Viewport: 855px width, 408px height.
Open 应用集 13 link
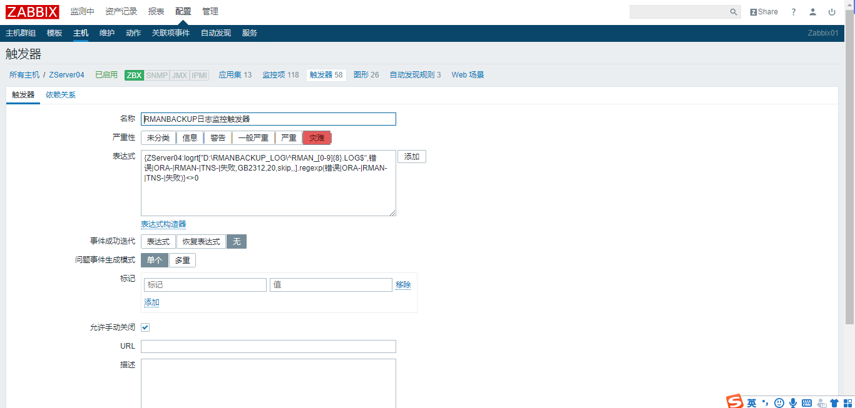click(235, 75)
